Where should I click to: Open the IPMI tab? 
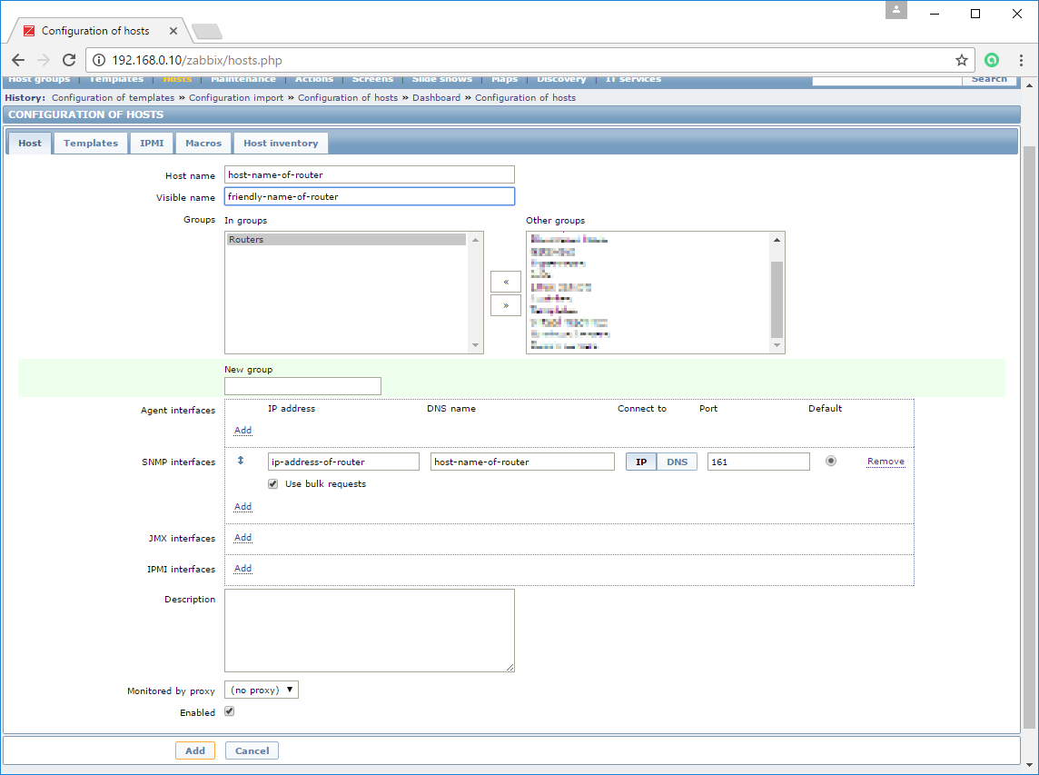[x=152, y=144]
